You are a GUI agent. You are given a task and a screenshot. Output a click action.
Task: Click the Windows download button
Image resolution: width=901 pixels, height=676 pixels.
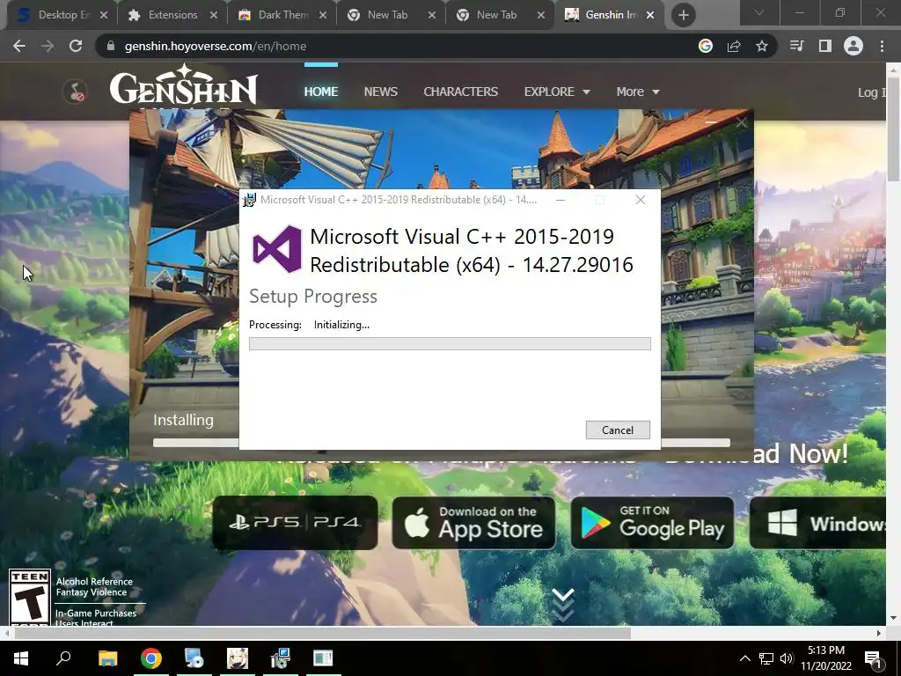tap(817, 523)
